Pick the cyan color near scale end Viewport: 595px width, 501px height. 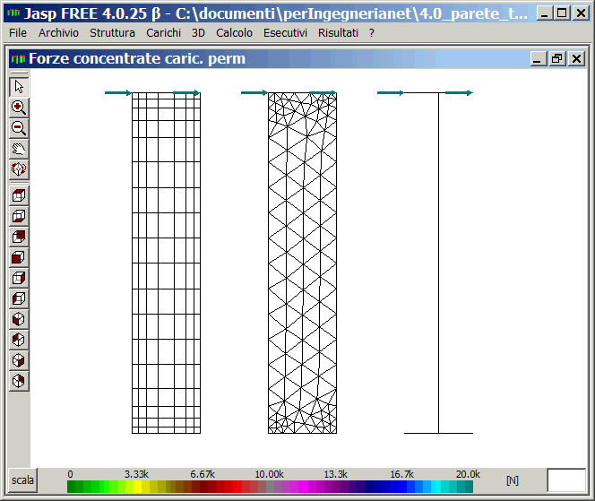(x=435, y=487)
